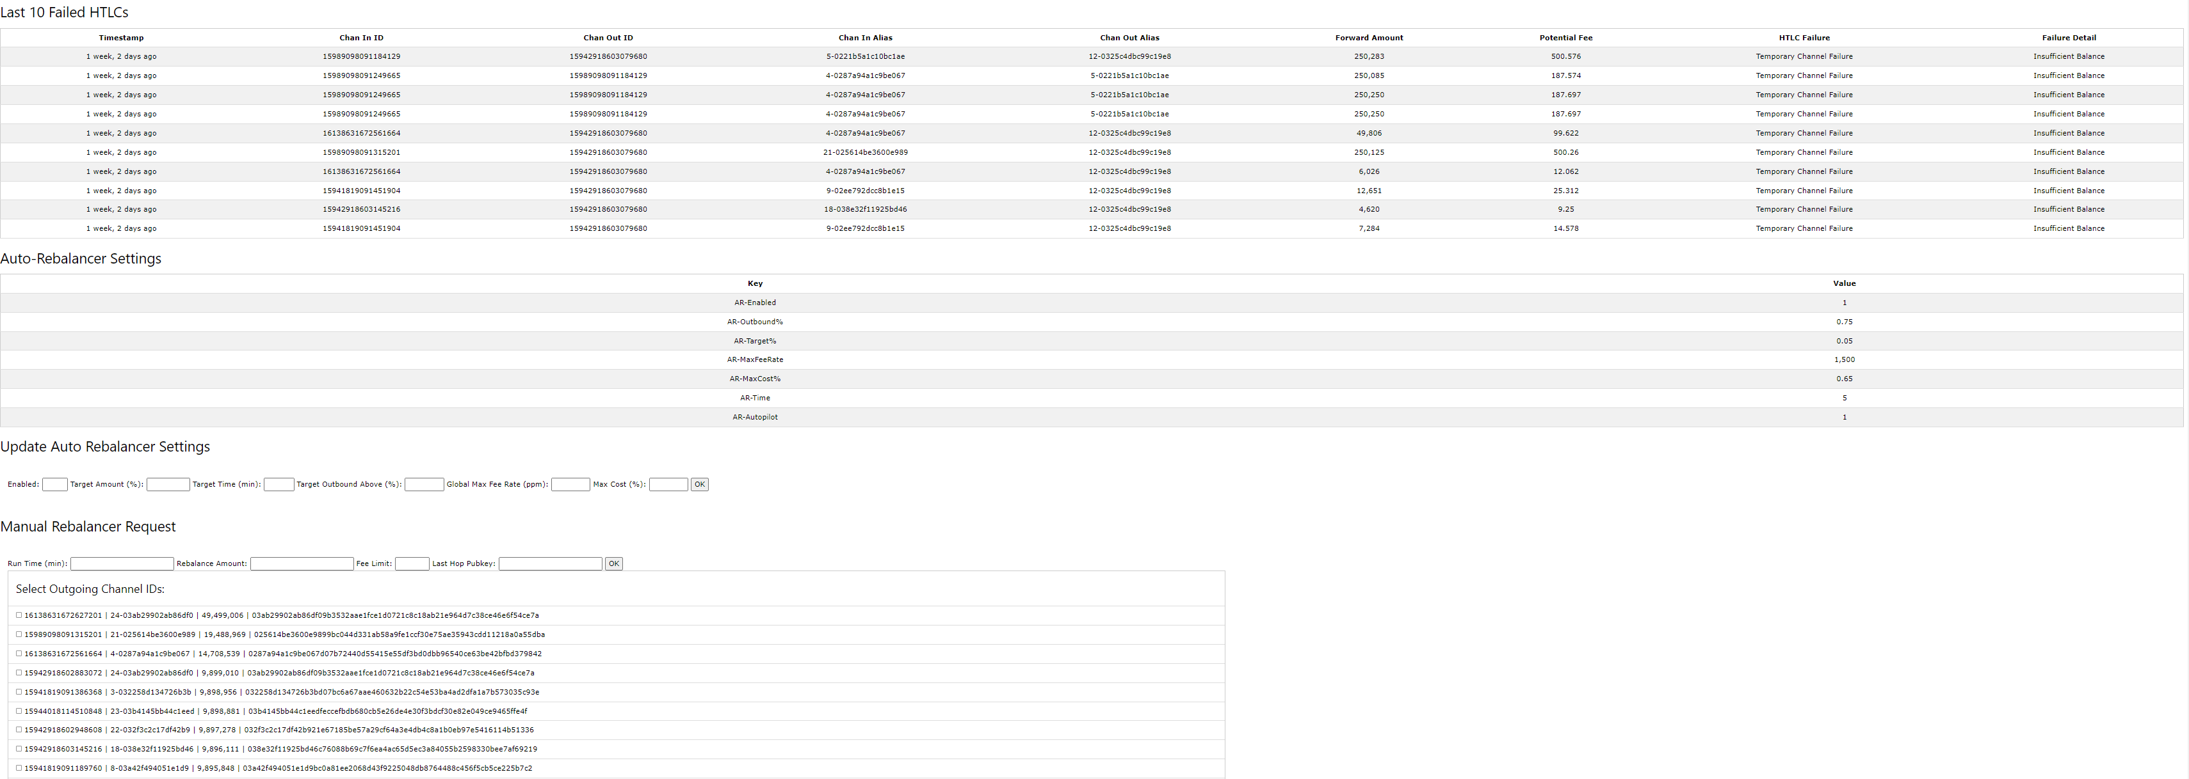Select checkbox for channel 15942918602948608
The width and height of the screenshot is (2189, 779).
[x=19, y=730]
